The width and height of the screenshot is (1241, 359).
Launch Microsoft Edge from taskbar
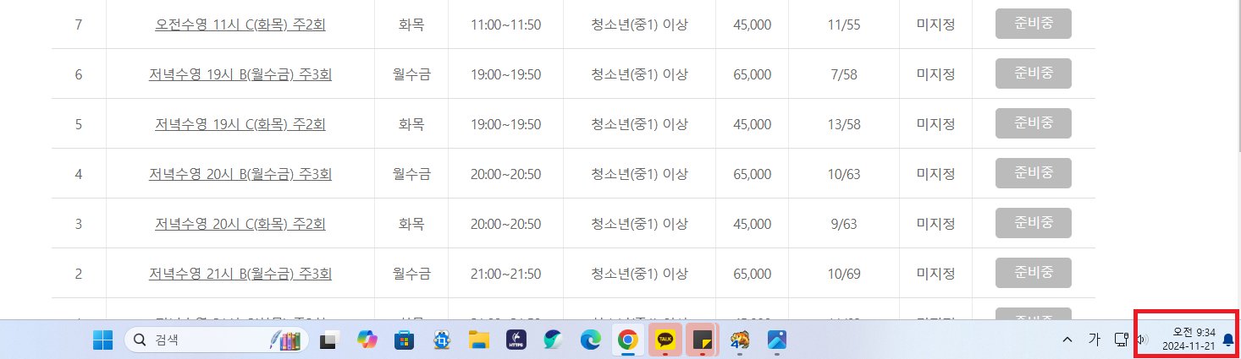(590, 340)
